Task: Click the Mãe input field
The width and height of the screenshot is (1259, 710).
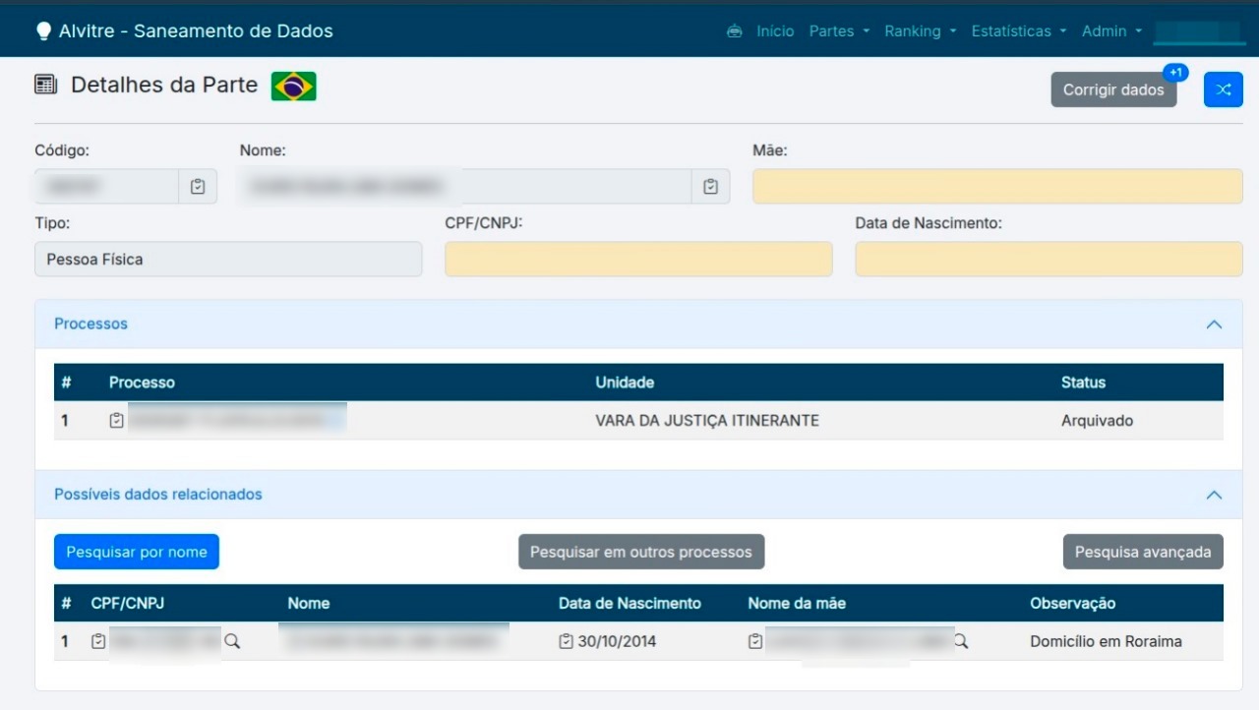Action: tap(997, 186)
